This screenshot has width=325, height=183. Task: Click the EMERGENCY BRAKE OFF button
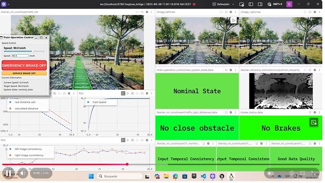click(24, 65)
